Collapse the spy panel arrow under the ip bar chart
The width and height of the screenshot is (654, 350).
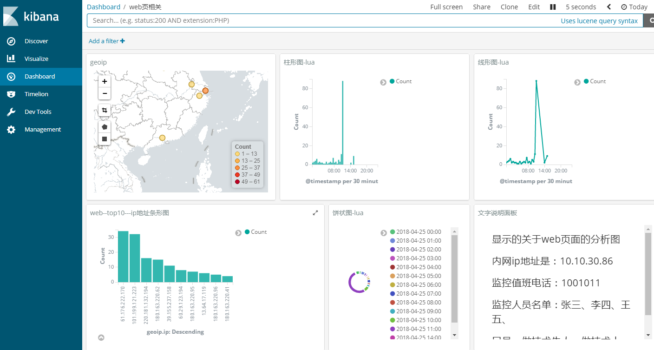(101, 337)
